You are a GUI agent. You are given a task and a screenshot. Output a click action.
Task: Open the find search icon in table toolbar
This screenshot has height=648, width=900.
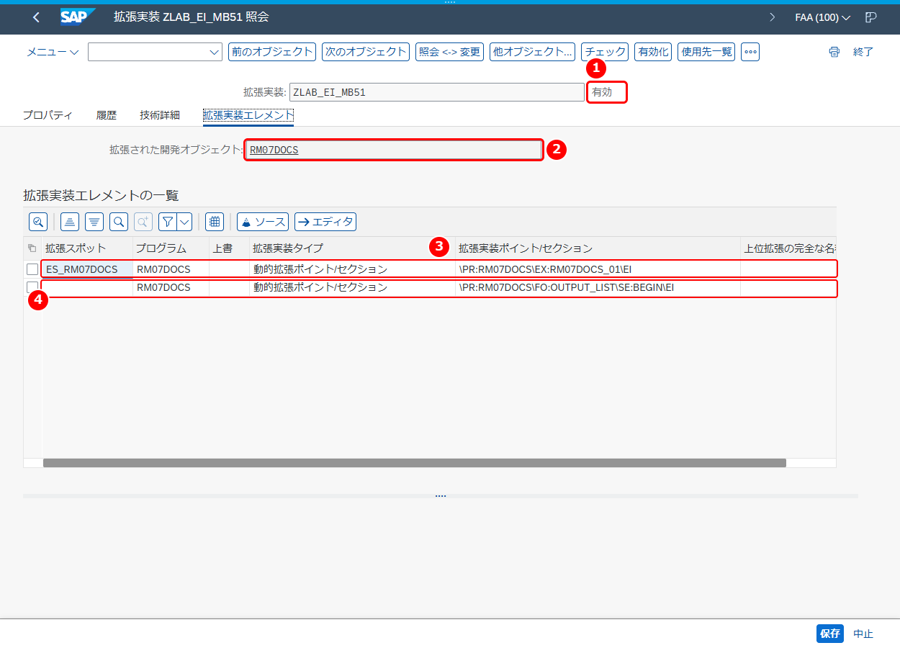point(119,222)
